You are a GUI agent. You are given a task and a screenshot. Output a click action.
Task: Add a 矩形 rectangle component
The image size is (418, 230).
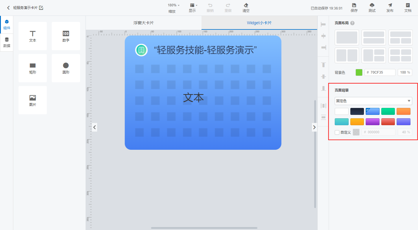pos(33,68)
